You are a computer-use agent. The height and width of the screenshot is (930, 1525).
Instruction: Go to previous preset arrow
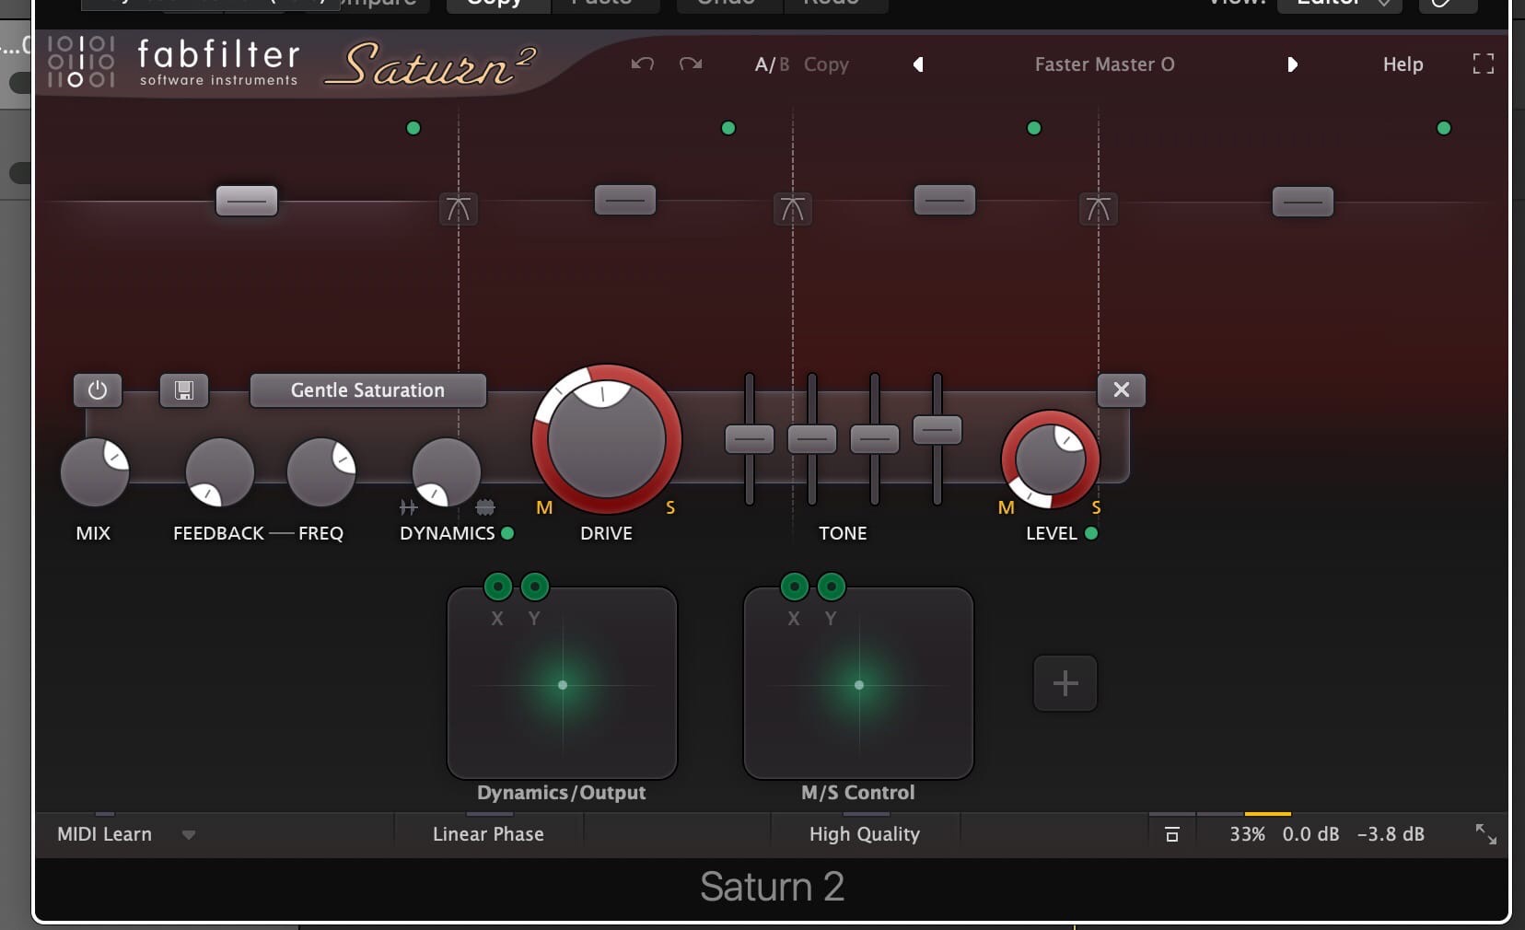918,64
